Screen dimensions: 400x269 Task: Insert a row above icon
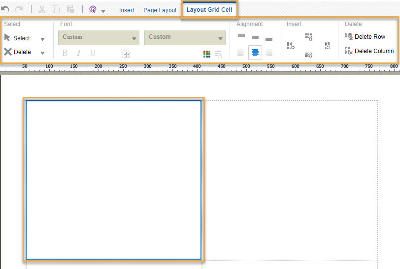click(x=308, y=37)
